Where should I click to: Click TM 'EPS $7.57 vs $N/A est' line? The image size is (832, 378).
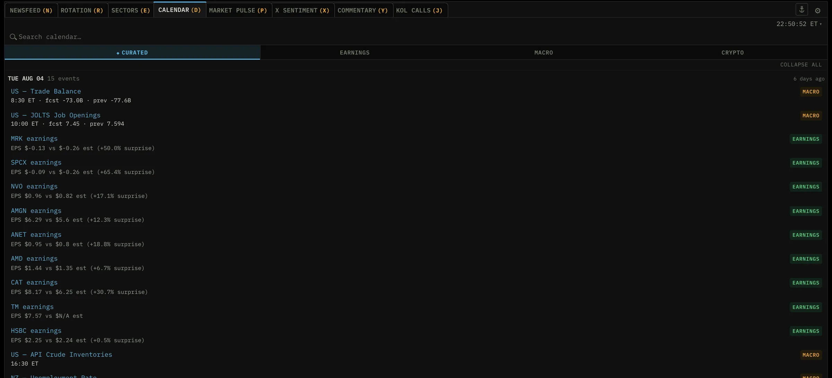click(x=47, y=316)
